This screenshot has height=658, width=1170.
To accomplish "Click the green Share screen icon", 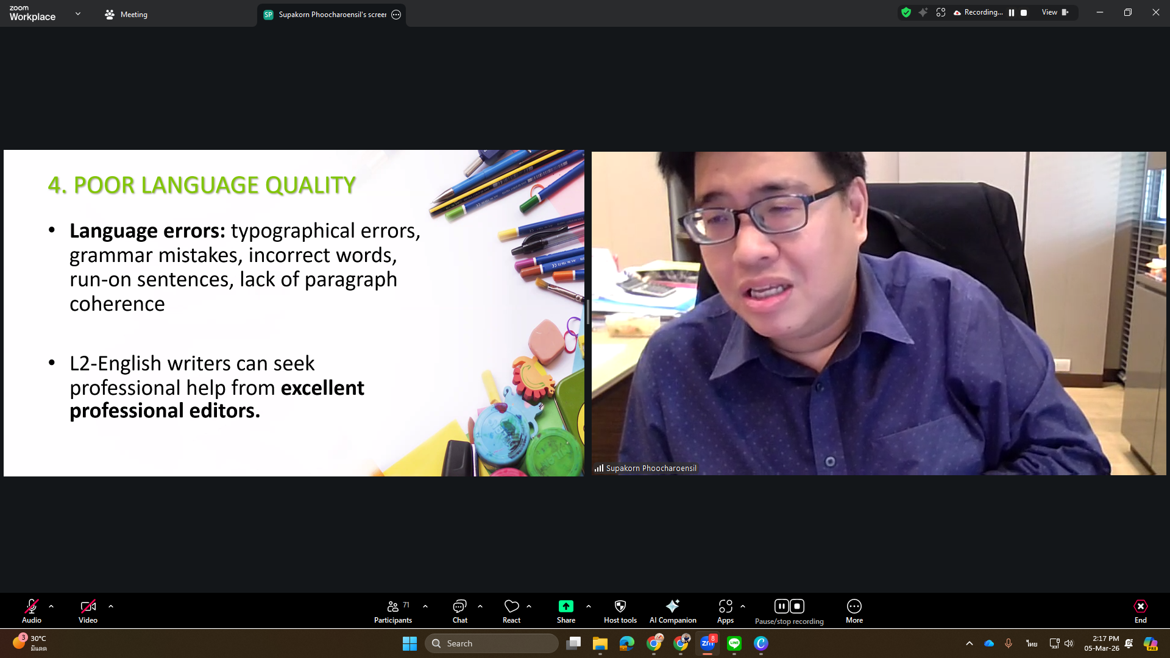I will [565, 606].
